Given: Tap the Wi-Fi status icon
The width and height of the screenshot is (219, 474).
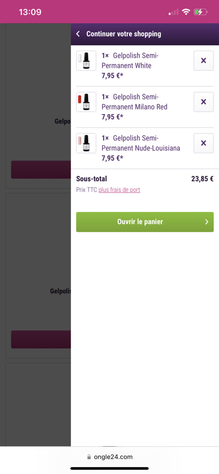Looking at the screenshot, I should [x=186, y=12].
